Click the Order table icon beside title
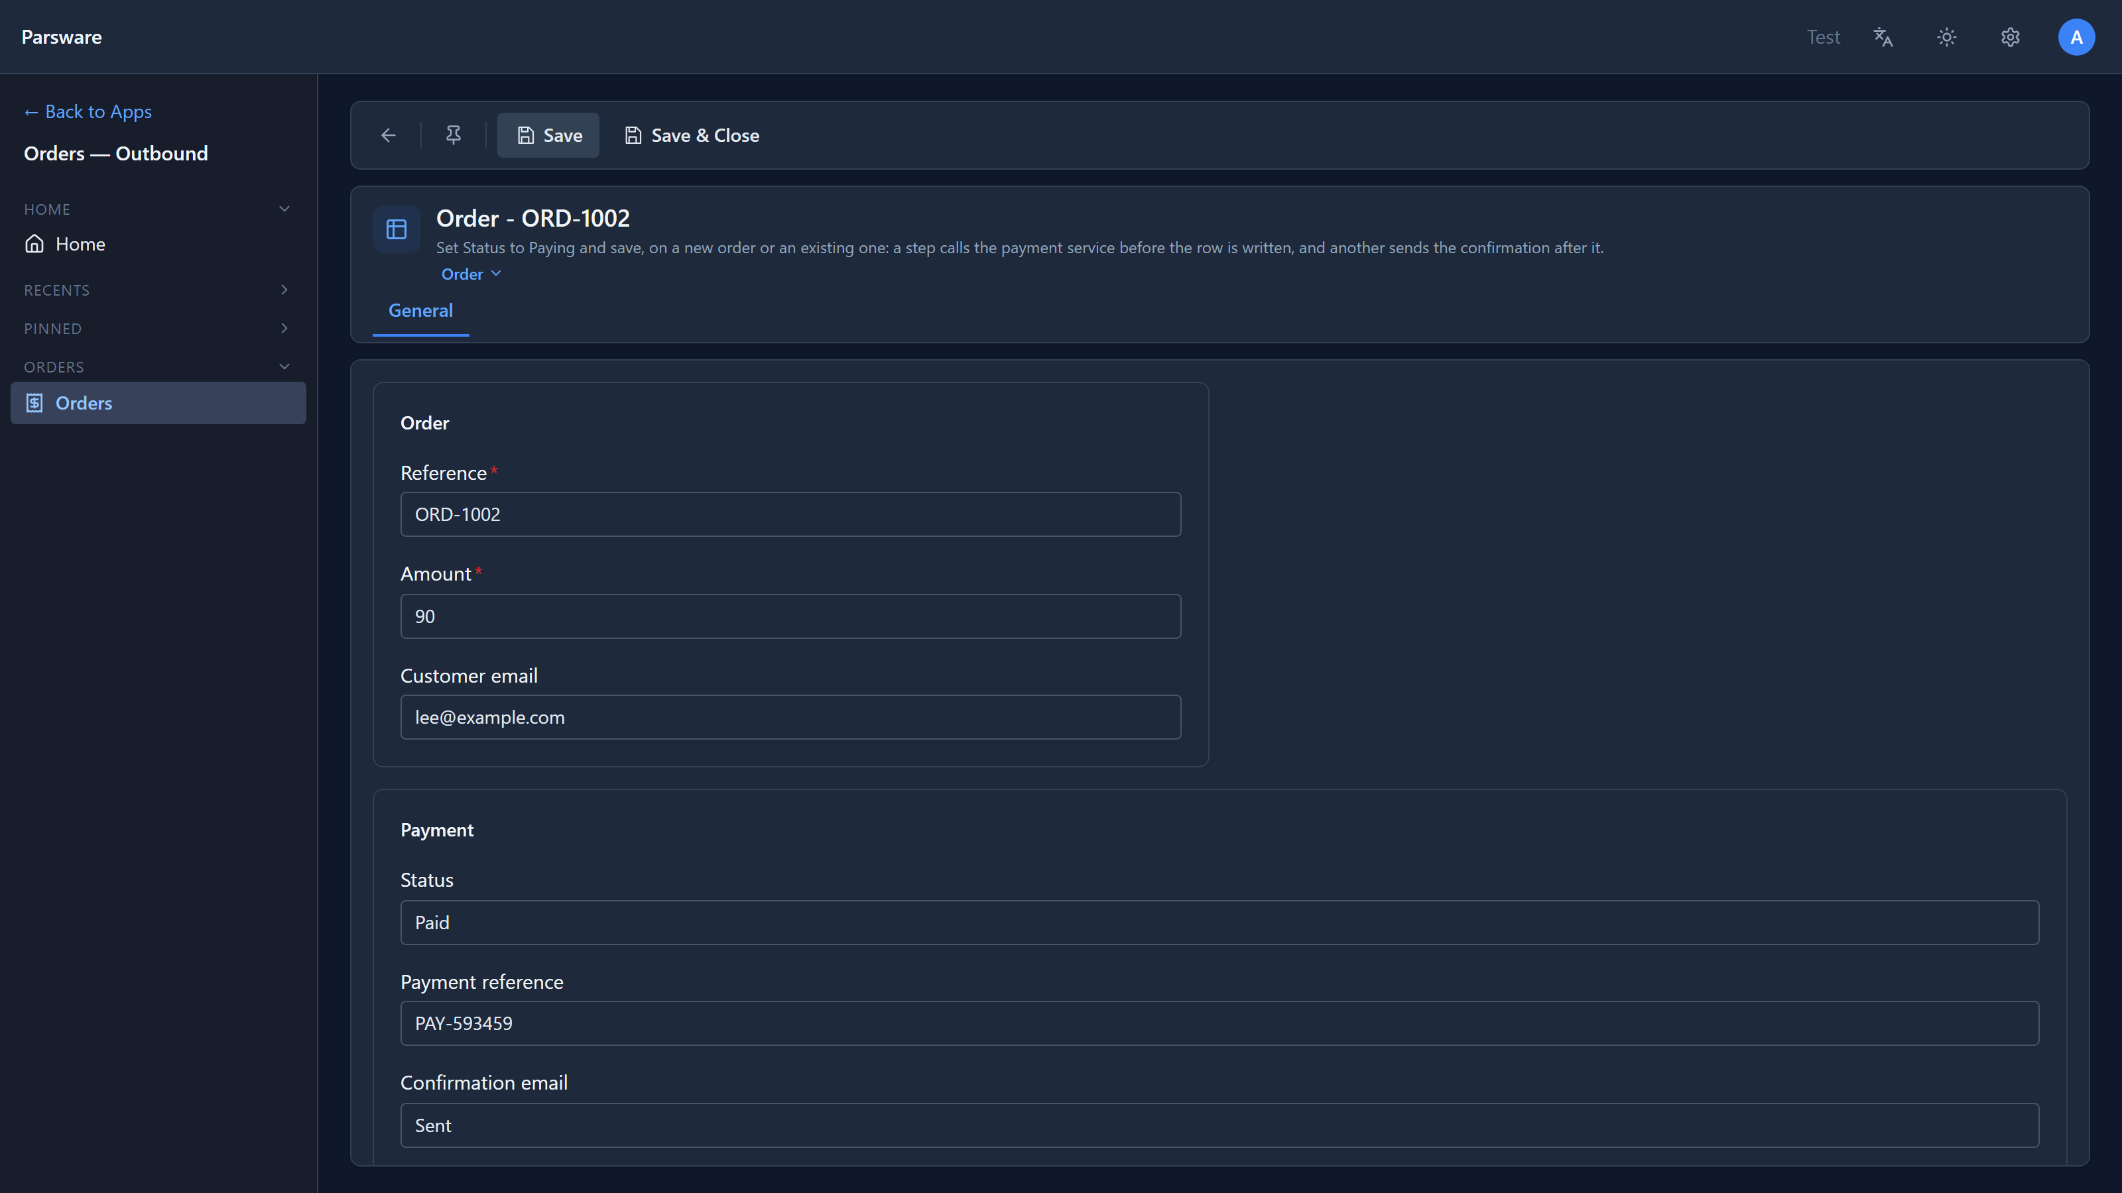This screenshot has width=2122, height=1193. pyautogui.click(x=397, y=229)
